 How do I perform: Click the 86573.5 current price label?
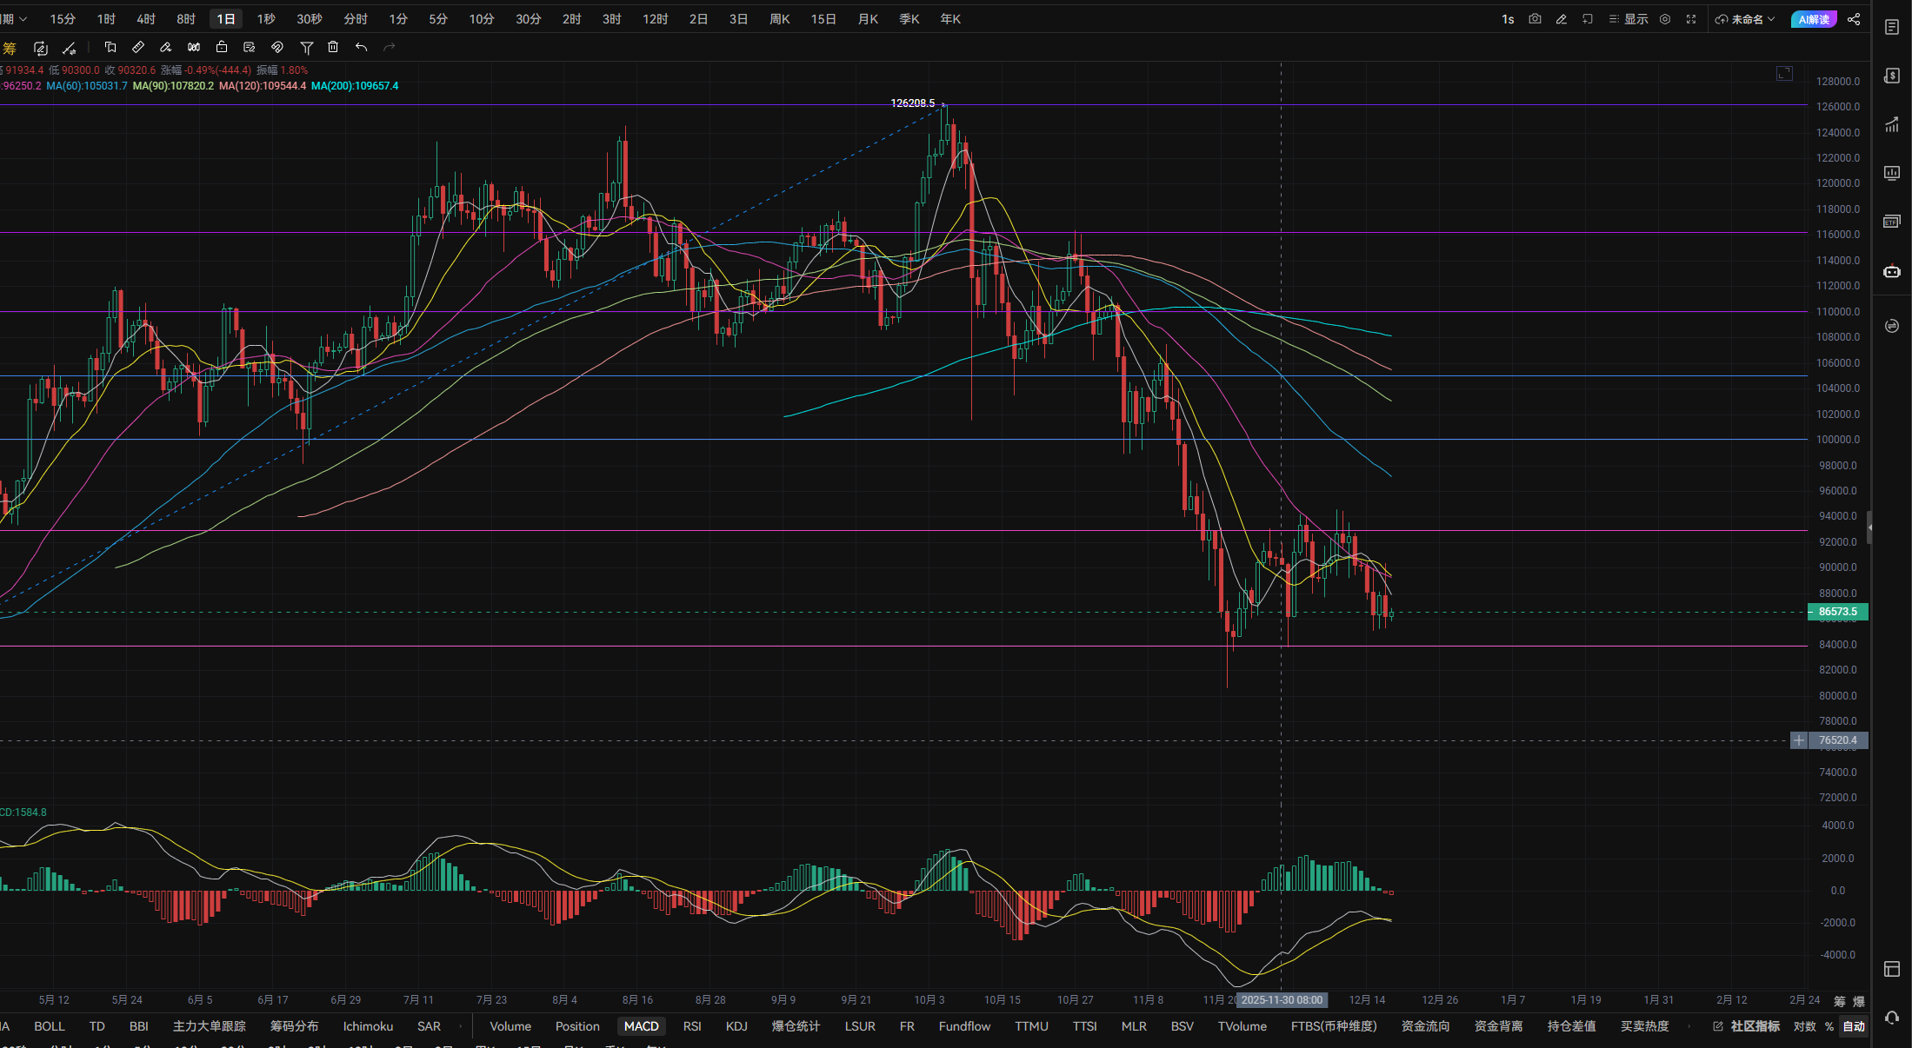1837,612
